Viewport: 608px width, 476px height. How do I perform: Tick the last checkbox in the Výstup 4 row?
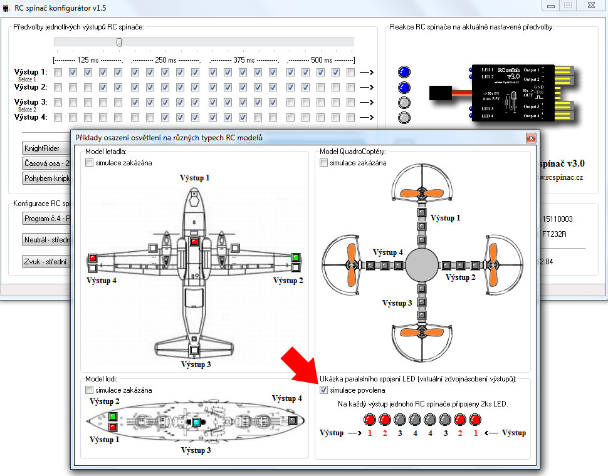[x=350, y=117]
